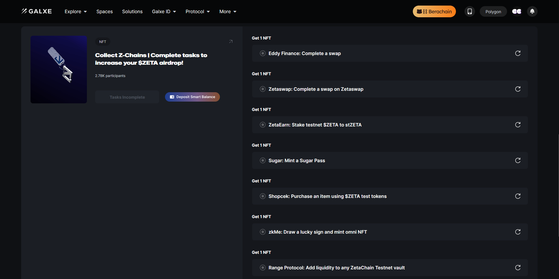Open the mobile app phone icon
The image size is (559, 279).
pyautogui.click(x=469, y=11)
